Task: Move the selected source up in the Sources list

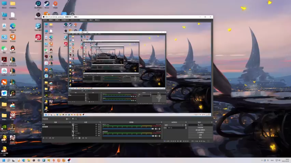Action: tap(83, 138)
